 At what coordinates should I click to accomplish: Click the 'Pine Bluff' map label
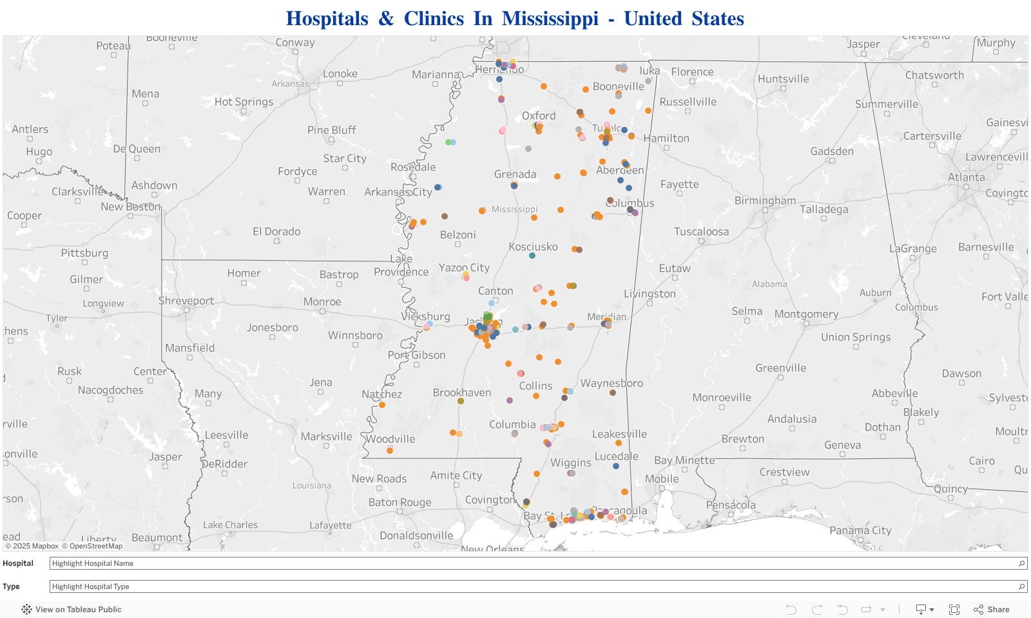click(x=332, y=130)
